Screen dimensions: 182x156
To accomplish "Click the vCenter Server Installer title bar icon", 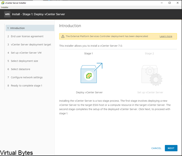I will (3, 3).
